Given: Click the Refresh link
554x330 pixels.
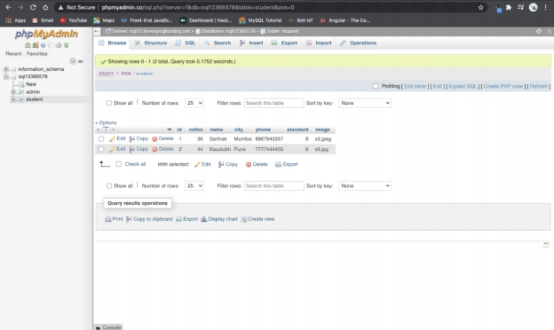Looking at the screenshot, I should (539, 86).
